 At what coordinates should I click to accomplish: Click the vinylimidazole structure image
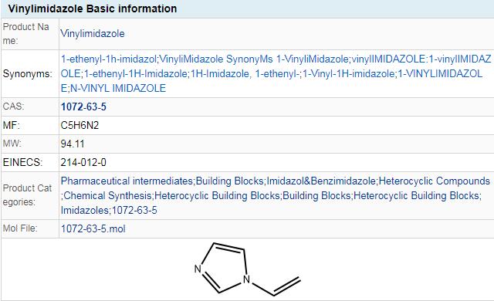pyautogui.click(x=247, y=269)
